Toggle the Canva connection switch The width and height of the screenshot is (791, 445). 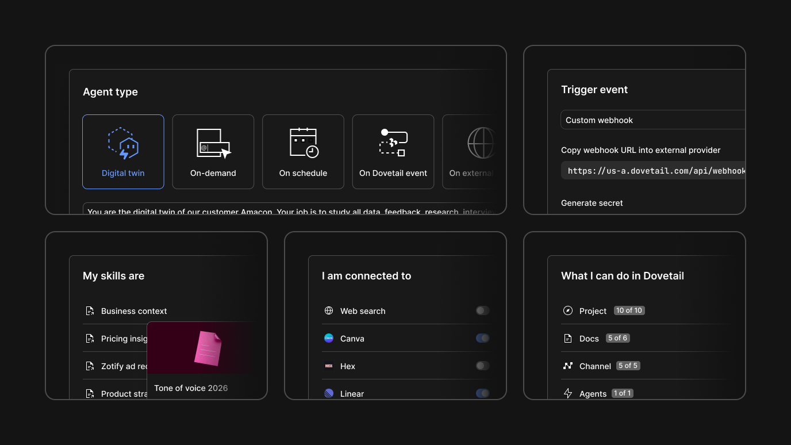(x=482, y=338)
